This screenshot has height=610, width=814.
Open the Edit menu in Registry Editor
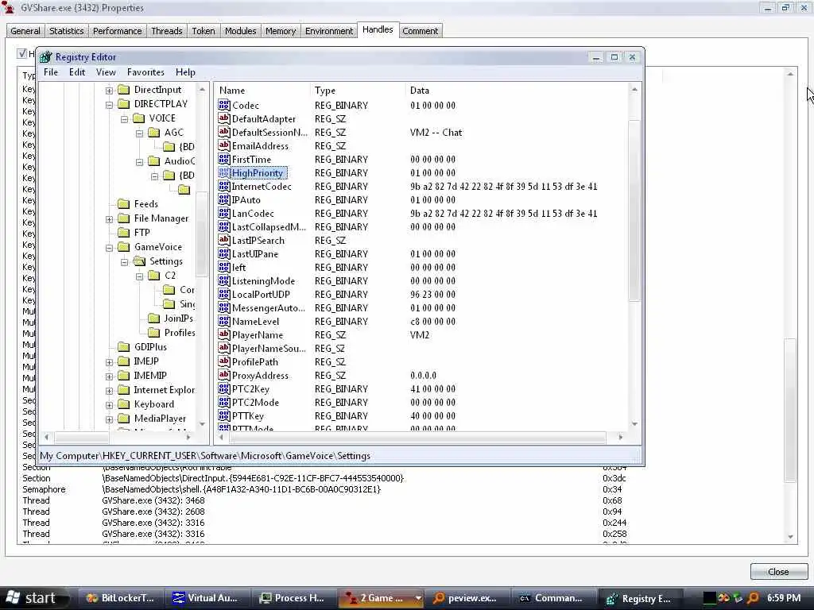tap(77, 72)
